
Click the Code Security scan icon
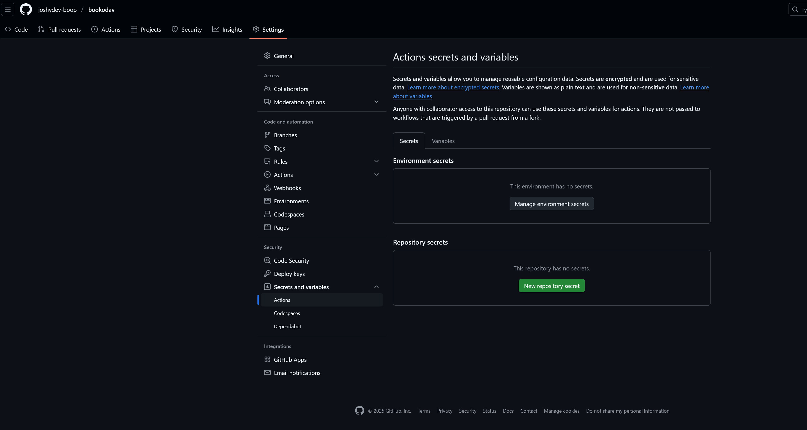pyautogui.click(x=267, y=260)
